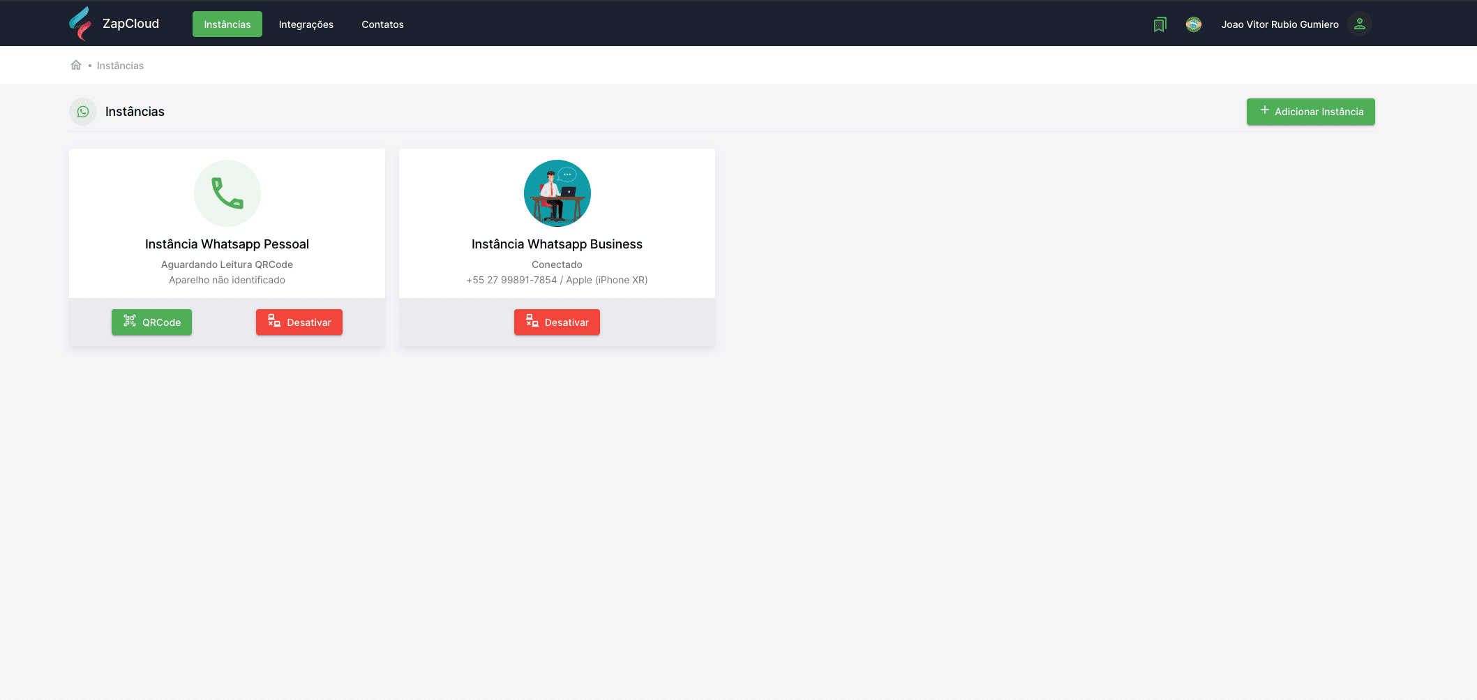Open QRCode for Whatsapp Pessoal instance

coord(151,322)
